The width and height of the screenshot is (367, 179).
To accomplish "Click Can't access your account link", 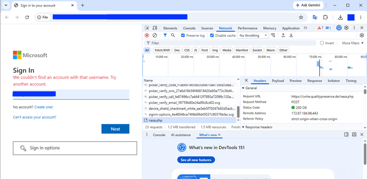I will click(x=35, y=117).
